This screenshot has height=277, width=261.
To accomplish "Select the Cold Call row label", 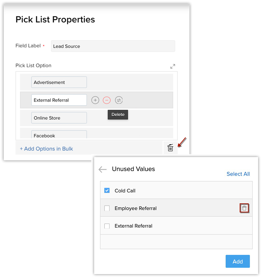I will coord(125,191).
